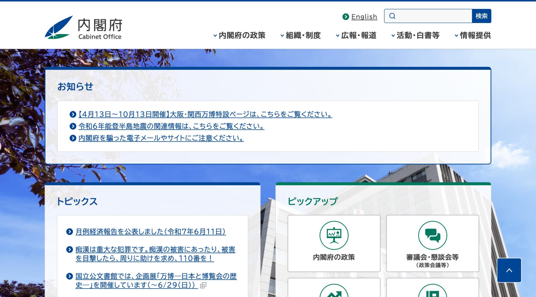Viewport: 536px width, 297px height.
Task: Expand the 情報提供 menu
Action: click(473, 35)
